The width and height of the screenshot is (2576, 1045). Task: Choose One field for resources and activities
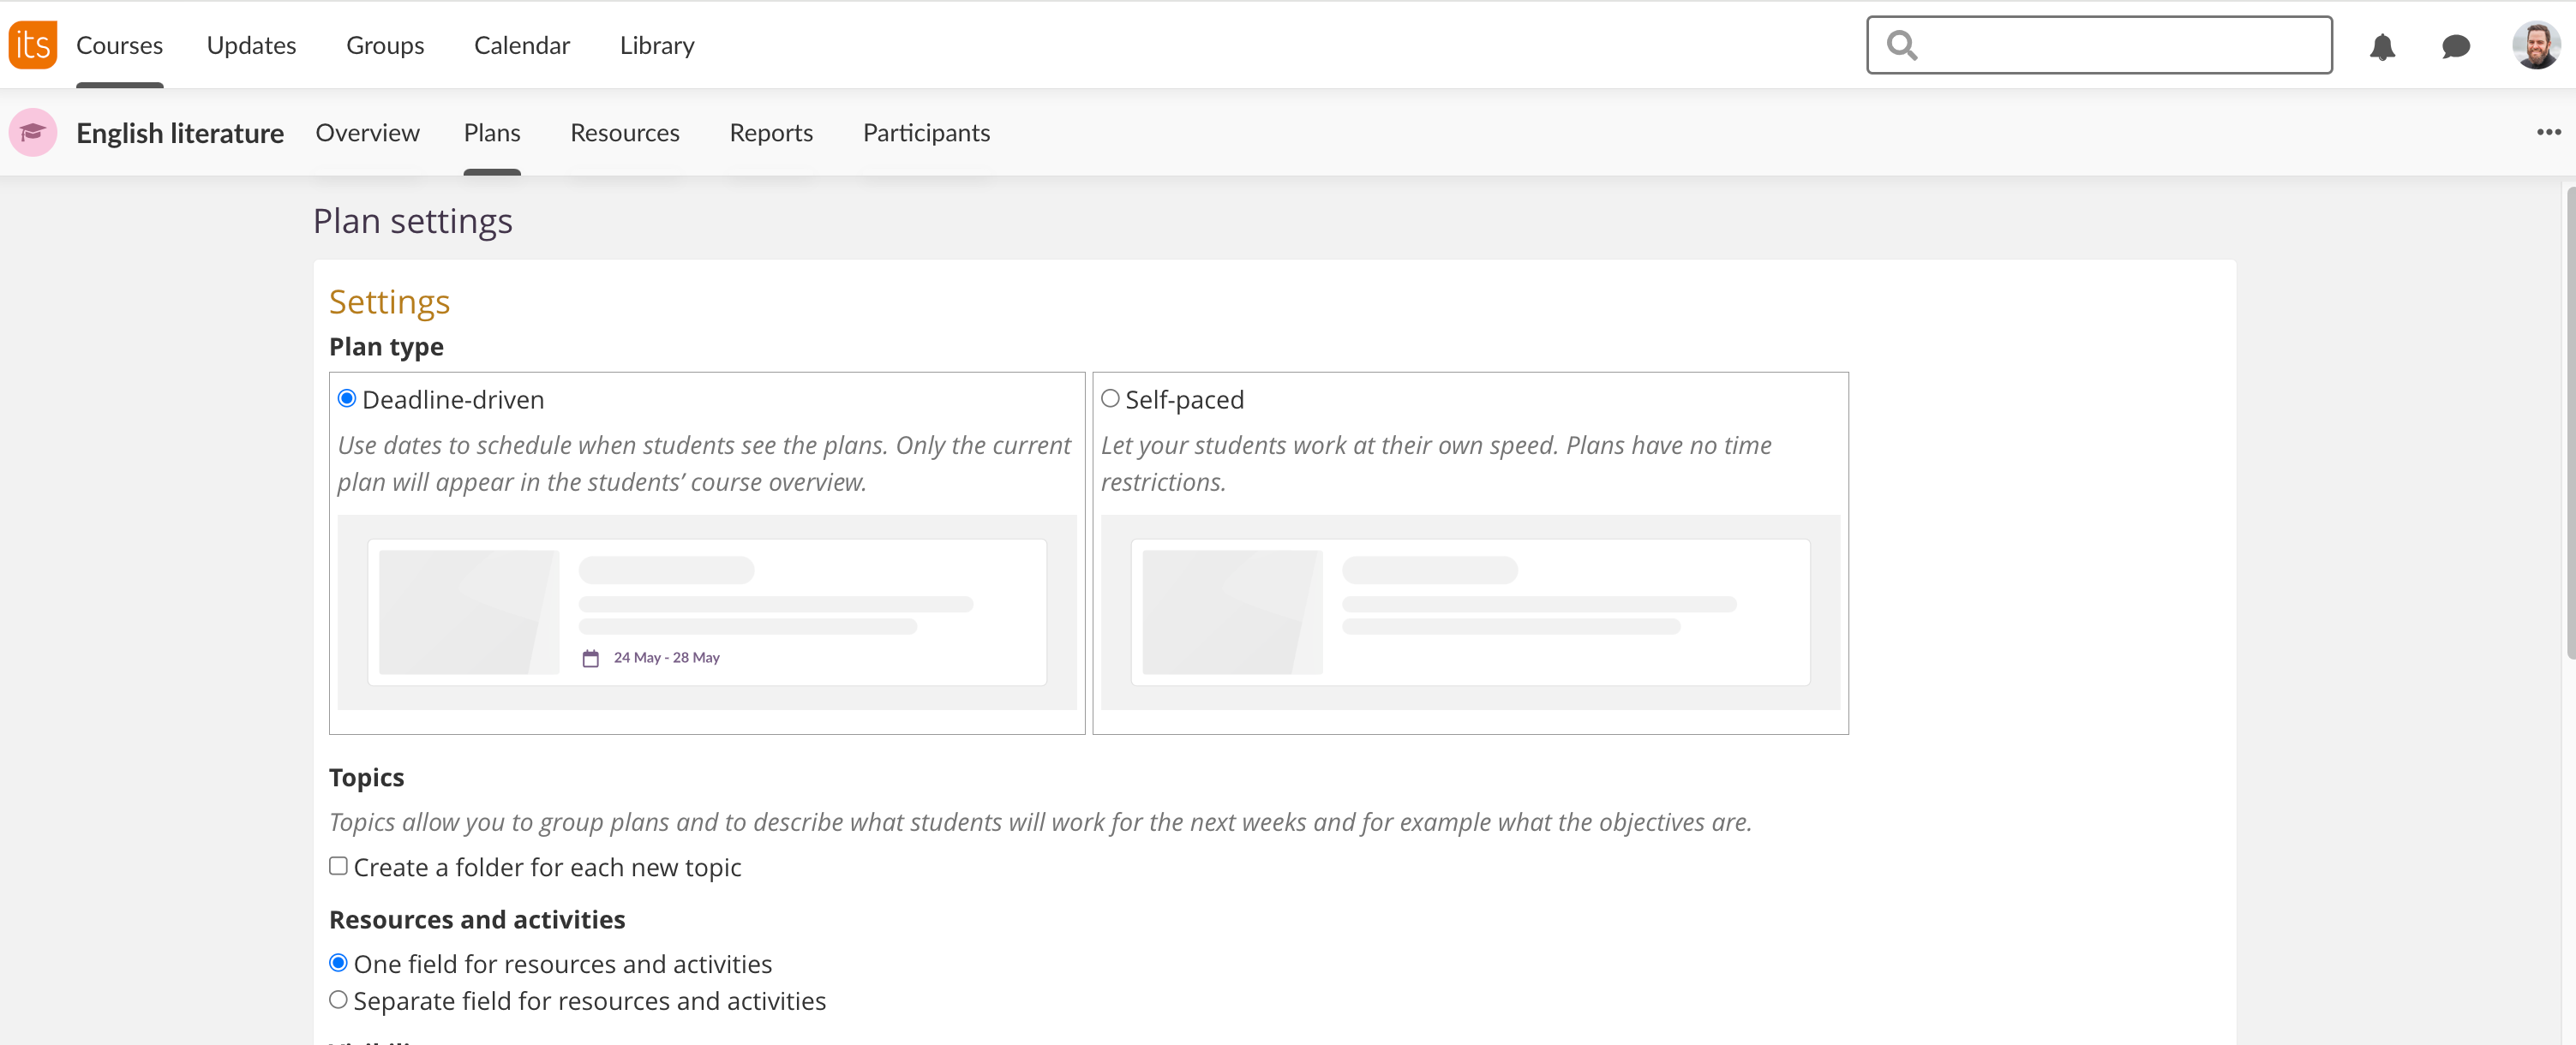coord(339,963)
